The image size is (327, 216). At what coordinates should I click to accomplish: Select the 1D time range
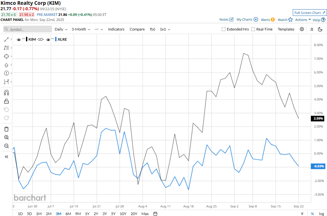(x=20, y=214)
